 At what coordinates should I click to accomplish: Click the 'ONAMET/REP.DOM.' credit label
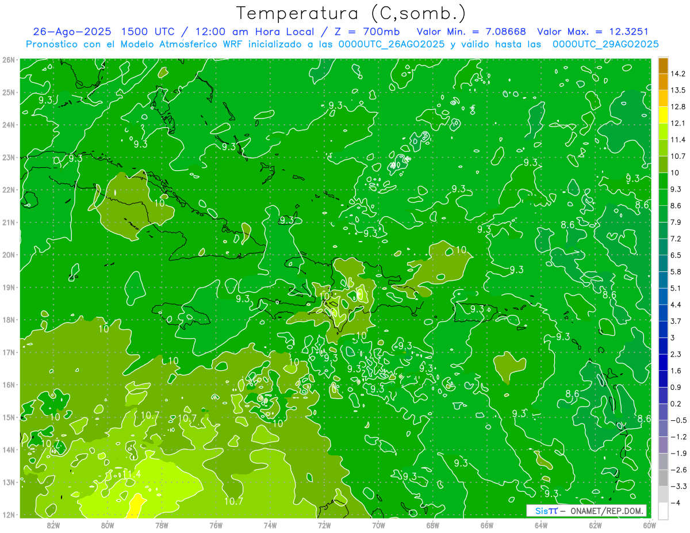click(x=606, y=511)
